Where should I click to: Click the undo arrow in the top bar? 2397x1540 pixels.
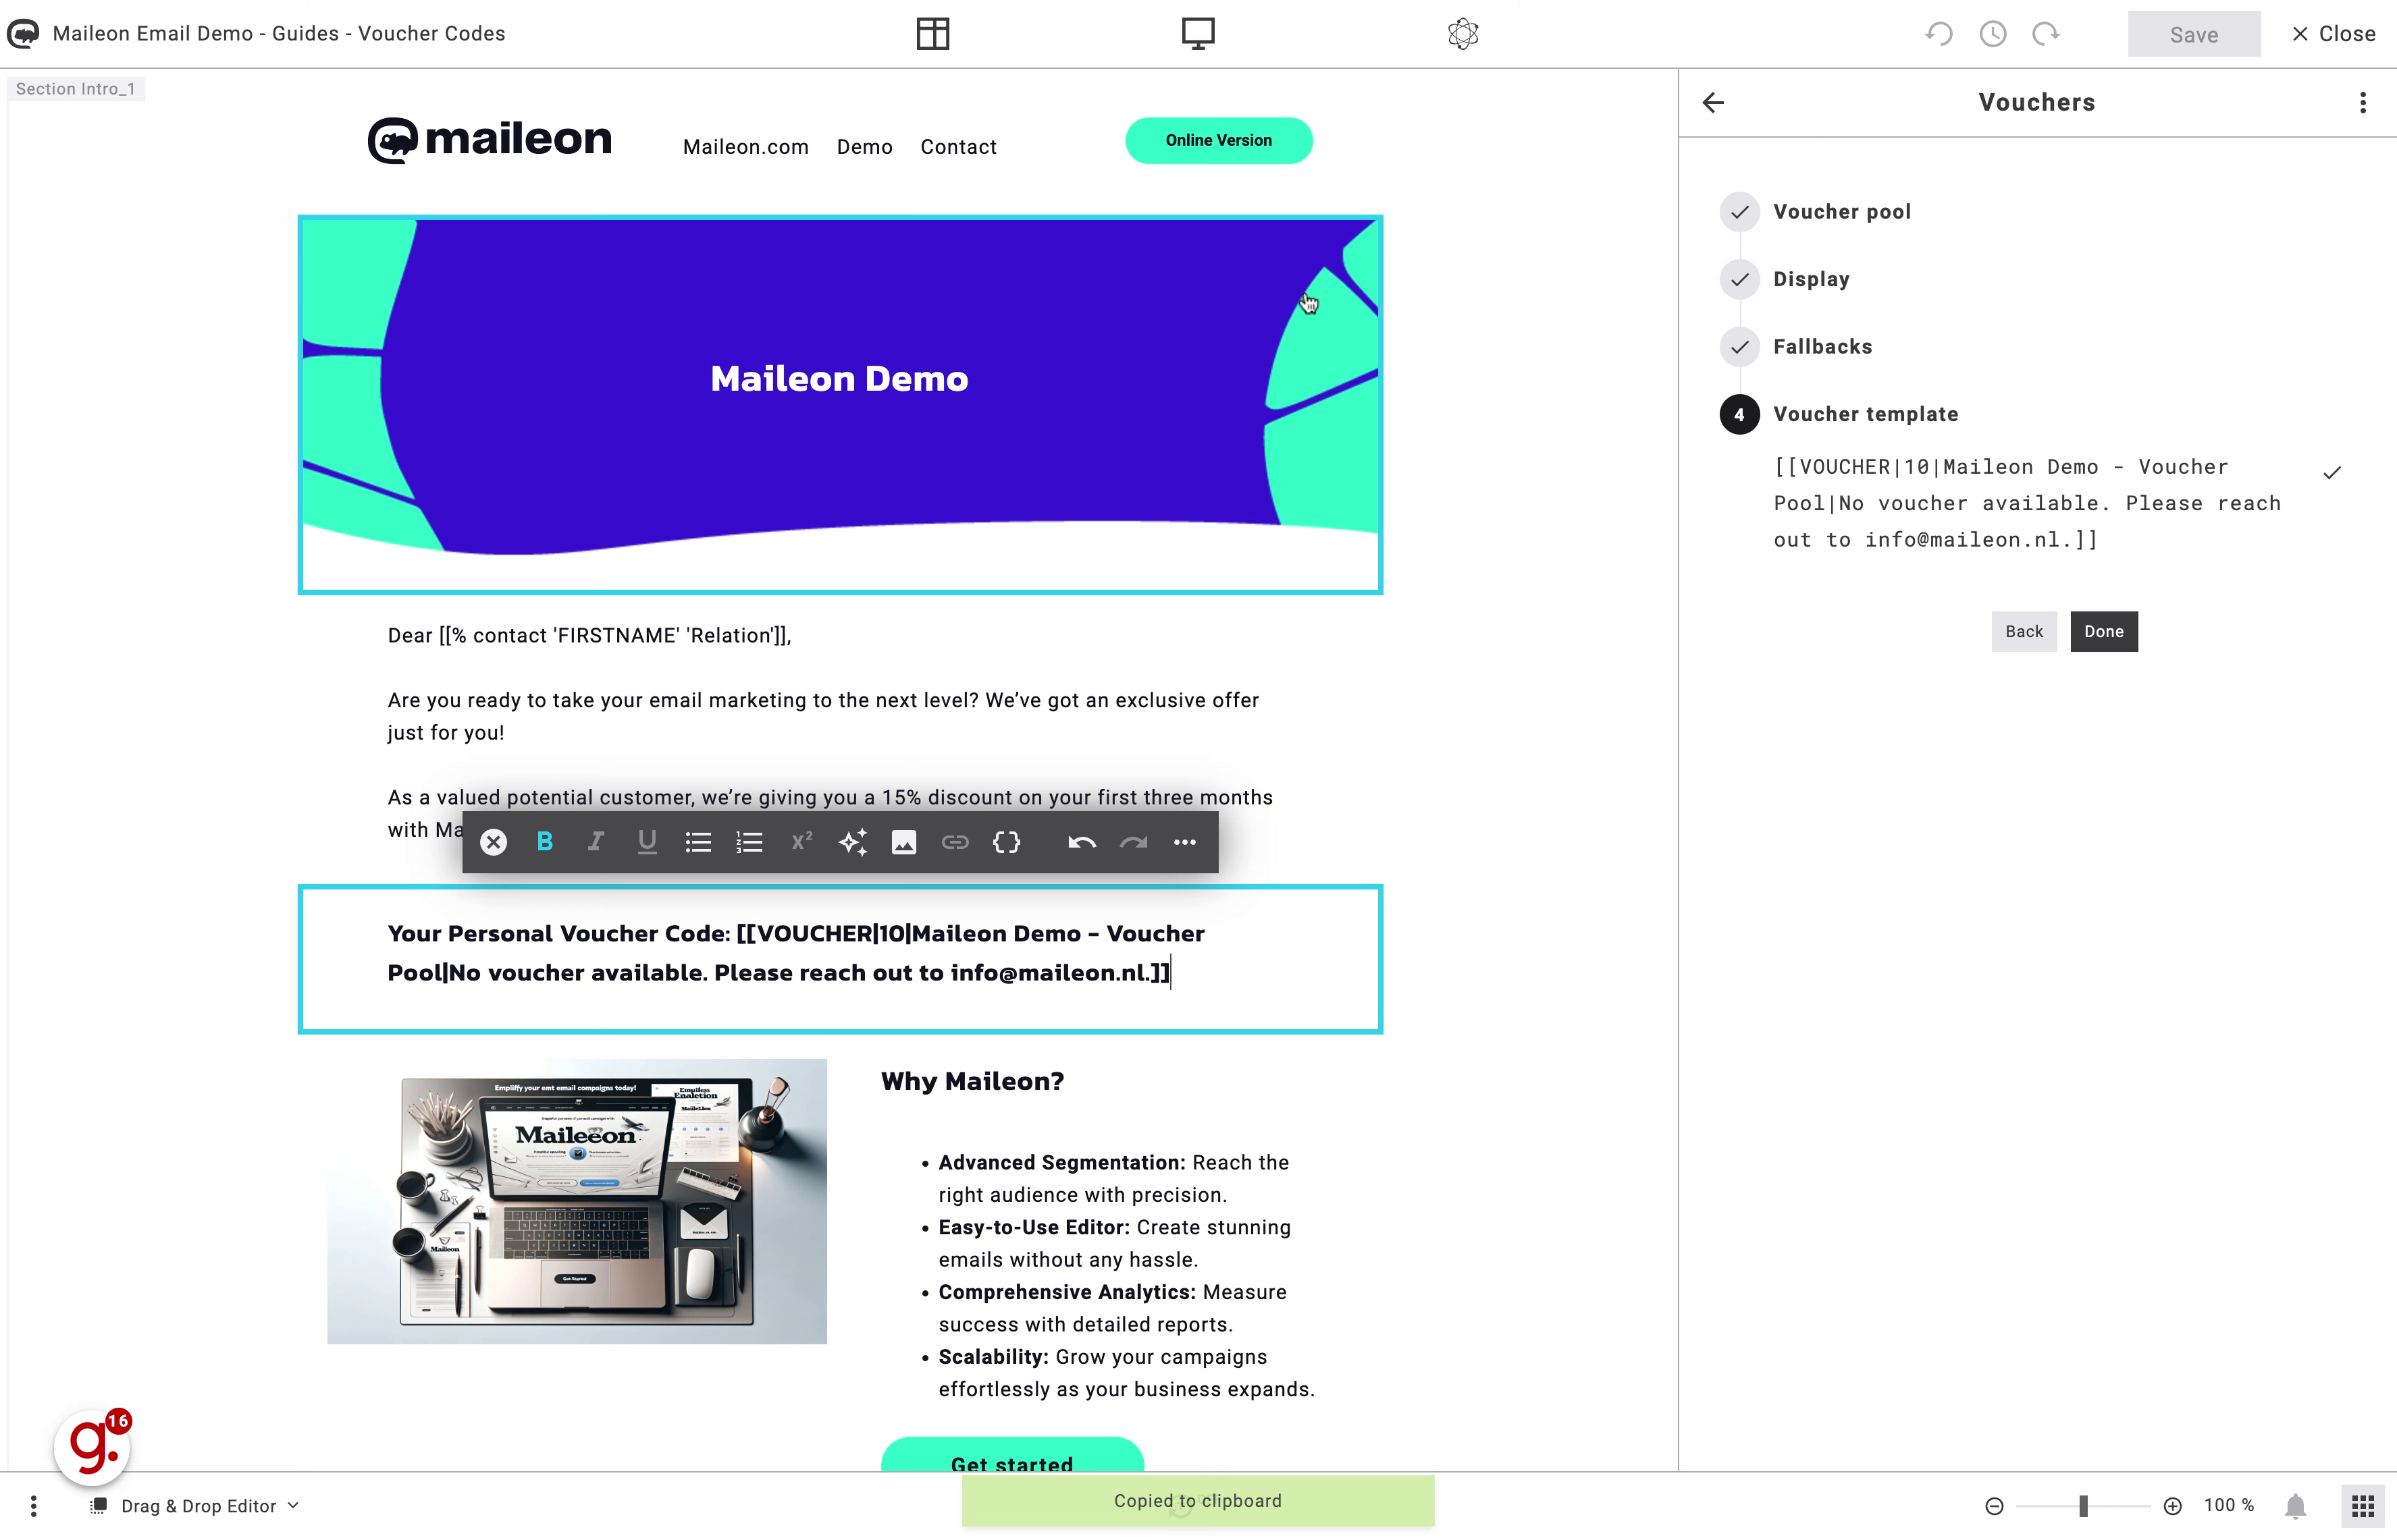1939,34
